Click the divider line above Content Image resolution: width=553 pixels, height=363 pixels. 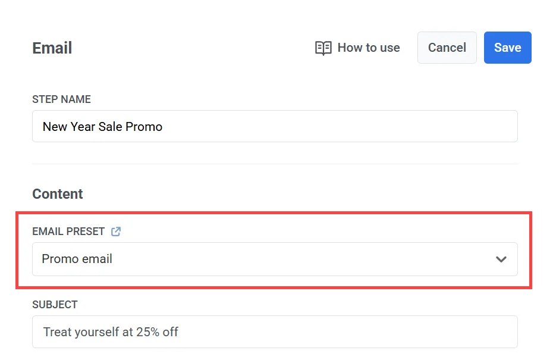tap(275, 164)
